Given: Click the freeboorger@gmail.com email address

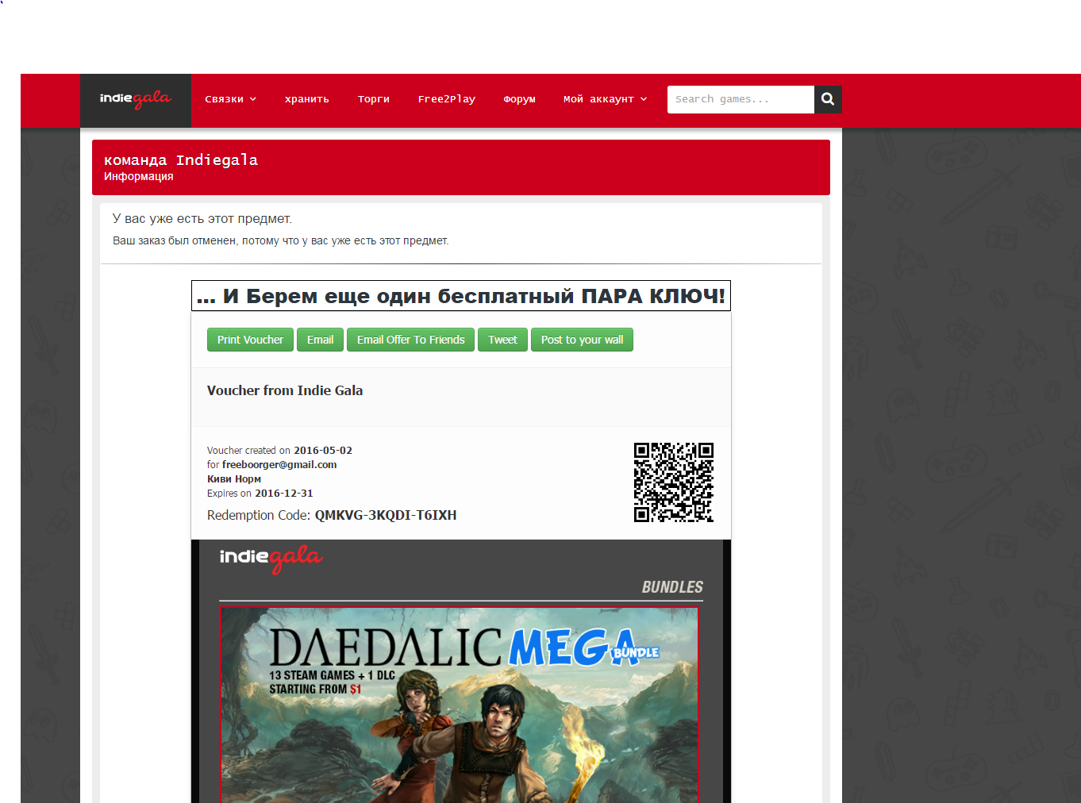Looking at the screenshot, I should click(x=279, y=465).
